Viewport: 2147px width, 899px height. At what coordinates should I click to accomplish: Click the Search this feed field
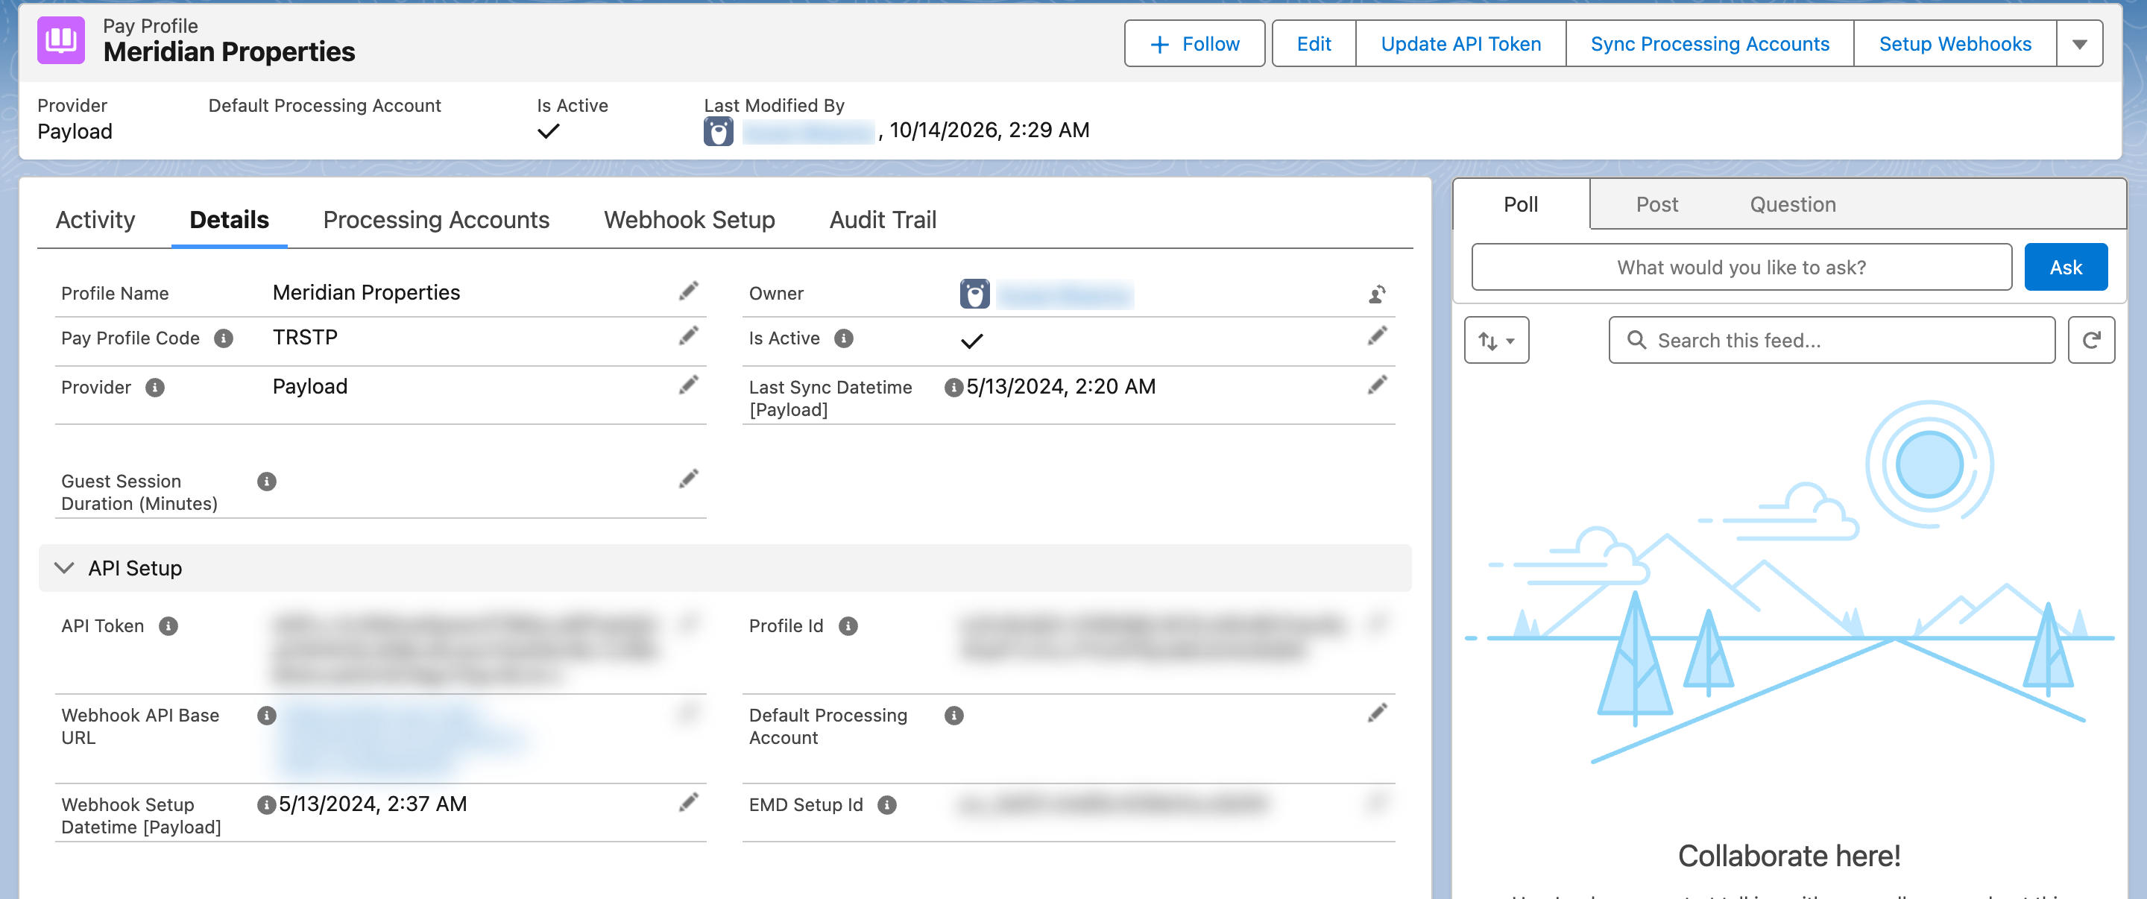[x=1831, y=340]
